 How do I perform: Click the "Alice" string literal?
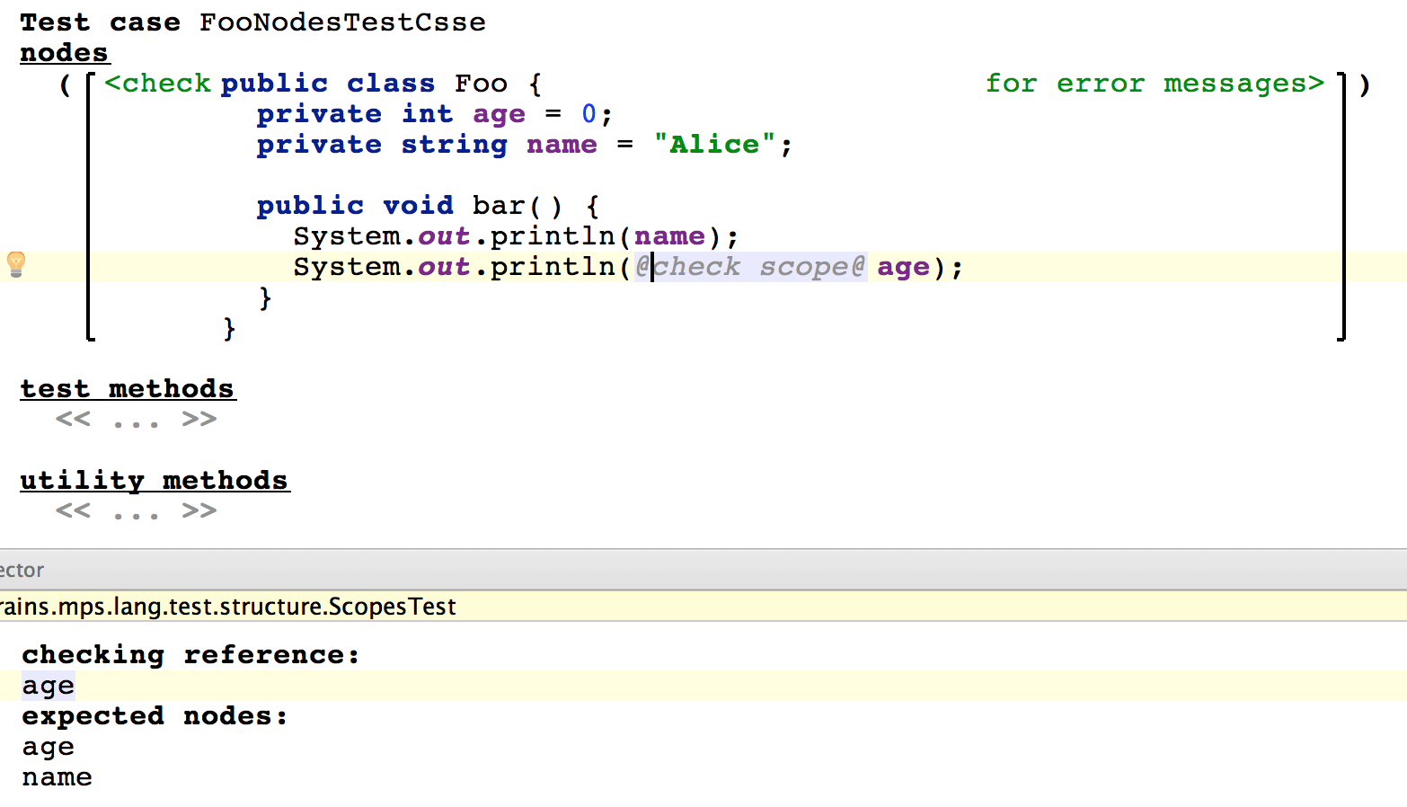[715, 145]
